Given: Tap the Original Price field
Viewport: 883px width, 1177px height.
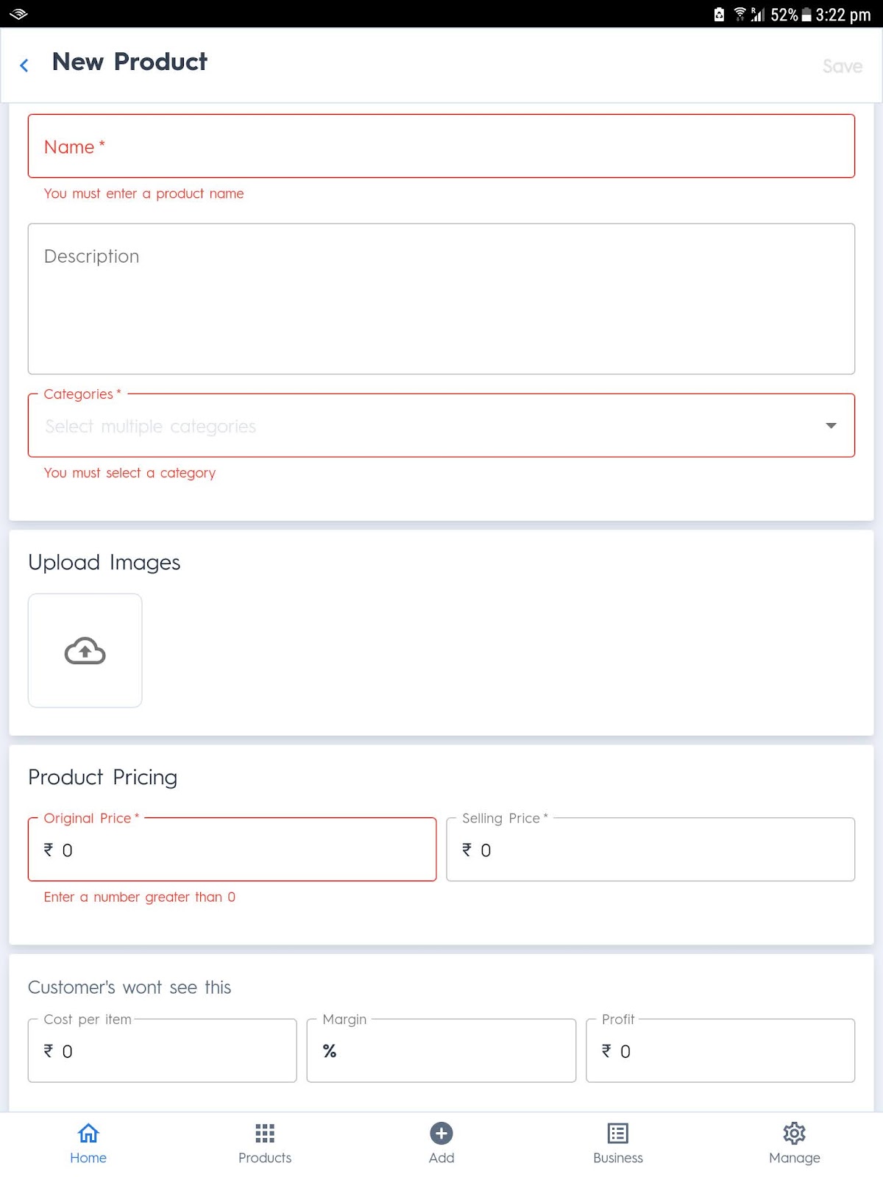Looking at the screenshot, I should [x=232, y=850].
